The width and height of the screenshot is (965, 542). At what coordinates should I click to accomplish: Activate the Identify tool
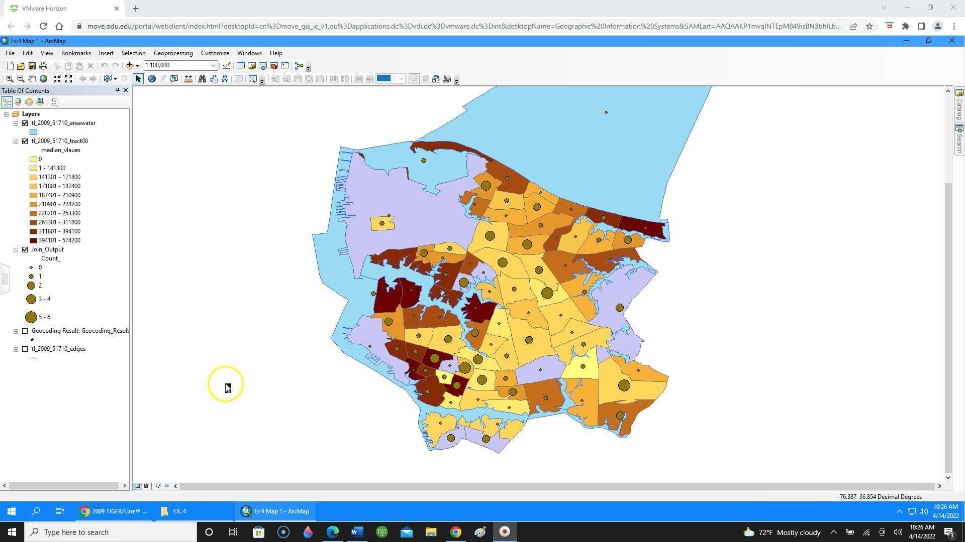(152, 79)
